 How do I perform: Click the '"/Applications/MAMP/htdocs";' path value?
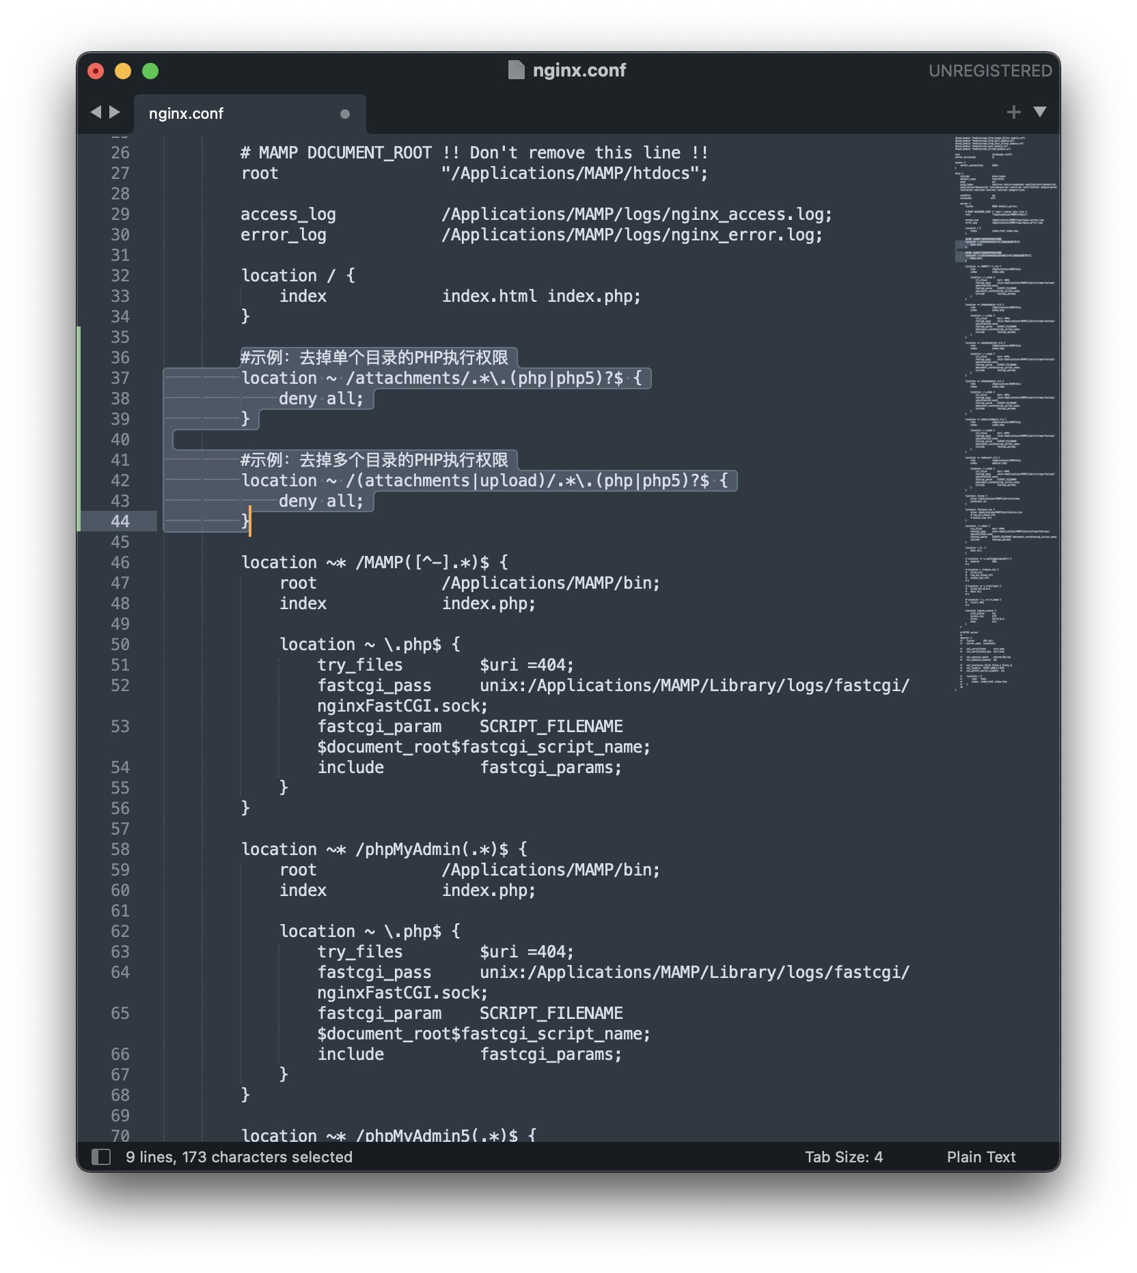[575, 173]
